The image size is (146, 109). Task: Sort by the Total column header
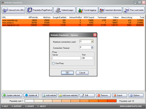139,17
